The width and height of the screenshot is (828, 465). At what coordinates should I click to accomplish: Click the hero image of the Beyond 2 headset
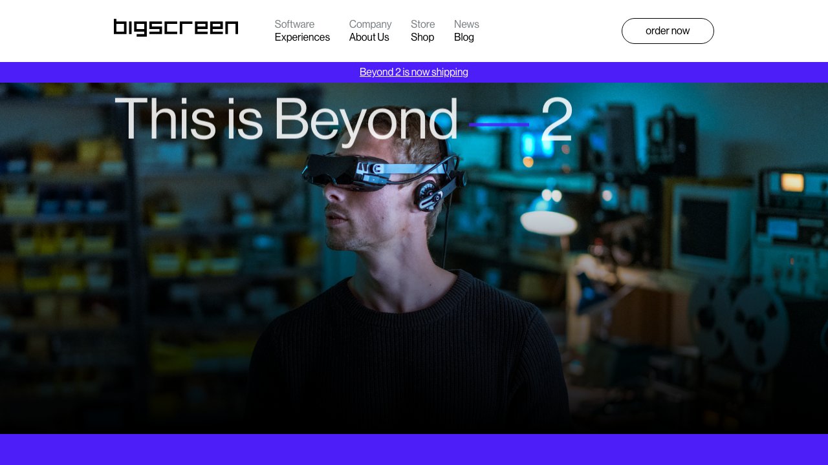(414, 258)
